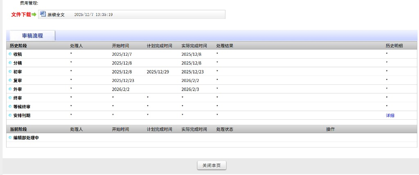419x175 pixels.
Task: Click the green arrow after 文件下载
Action: tap(34, 14)
